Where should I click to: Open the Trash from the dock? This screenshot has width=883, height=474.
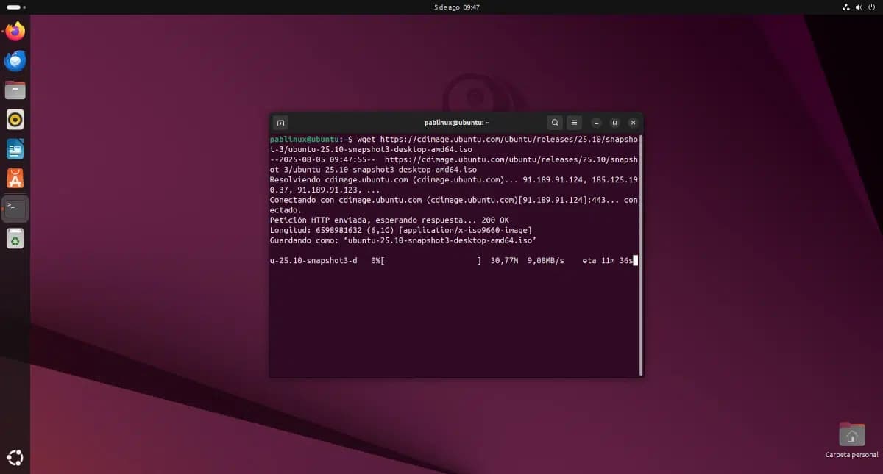click(x=15, y=238)
